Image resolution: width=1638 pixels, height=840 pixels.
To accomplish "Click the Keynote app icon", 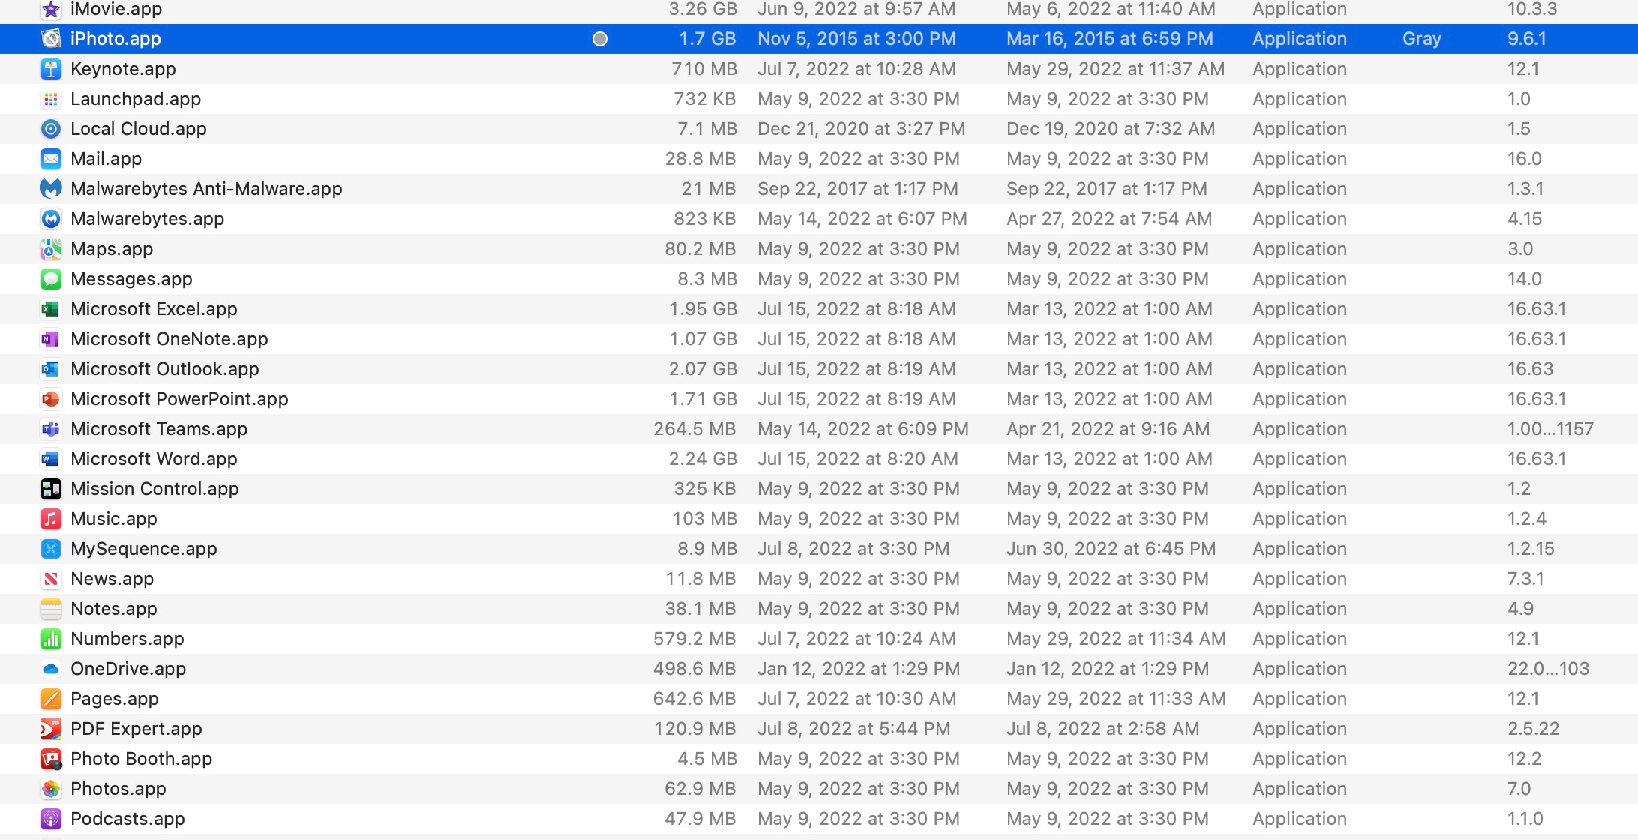I will [x=50, y=69].
